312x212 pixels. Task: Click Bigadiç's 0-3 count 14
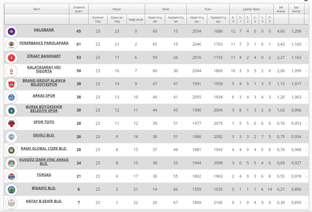pyautogui.click(x=270, y=189)
